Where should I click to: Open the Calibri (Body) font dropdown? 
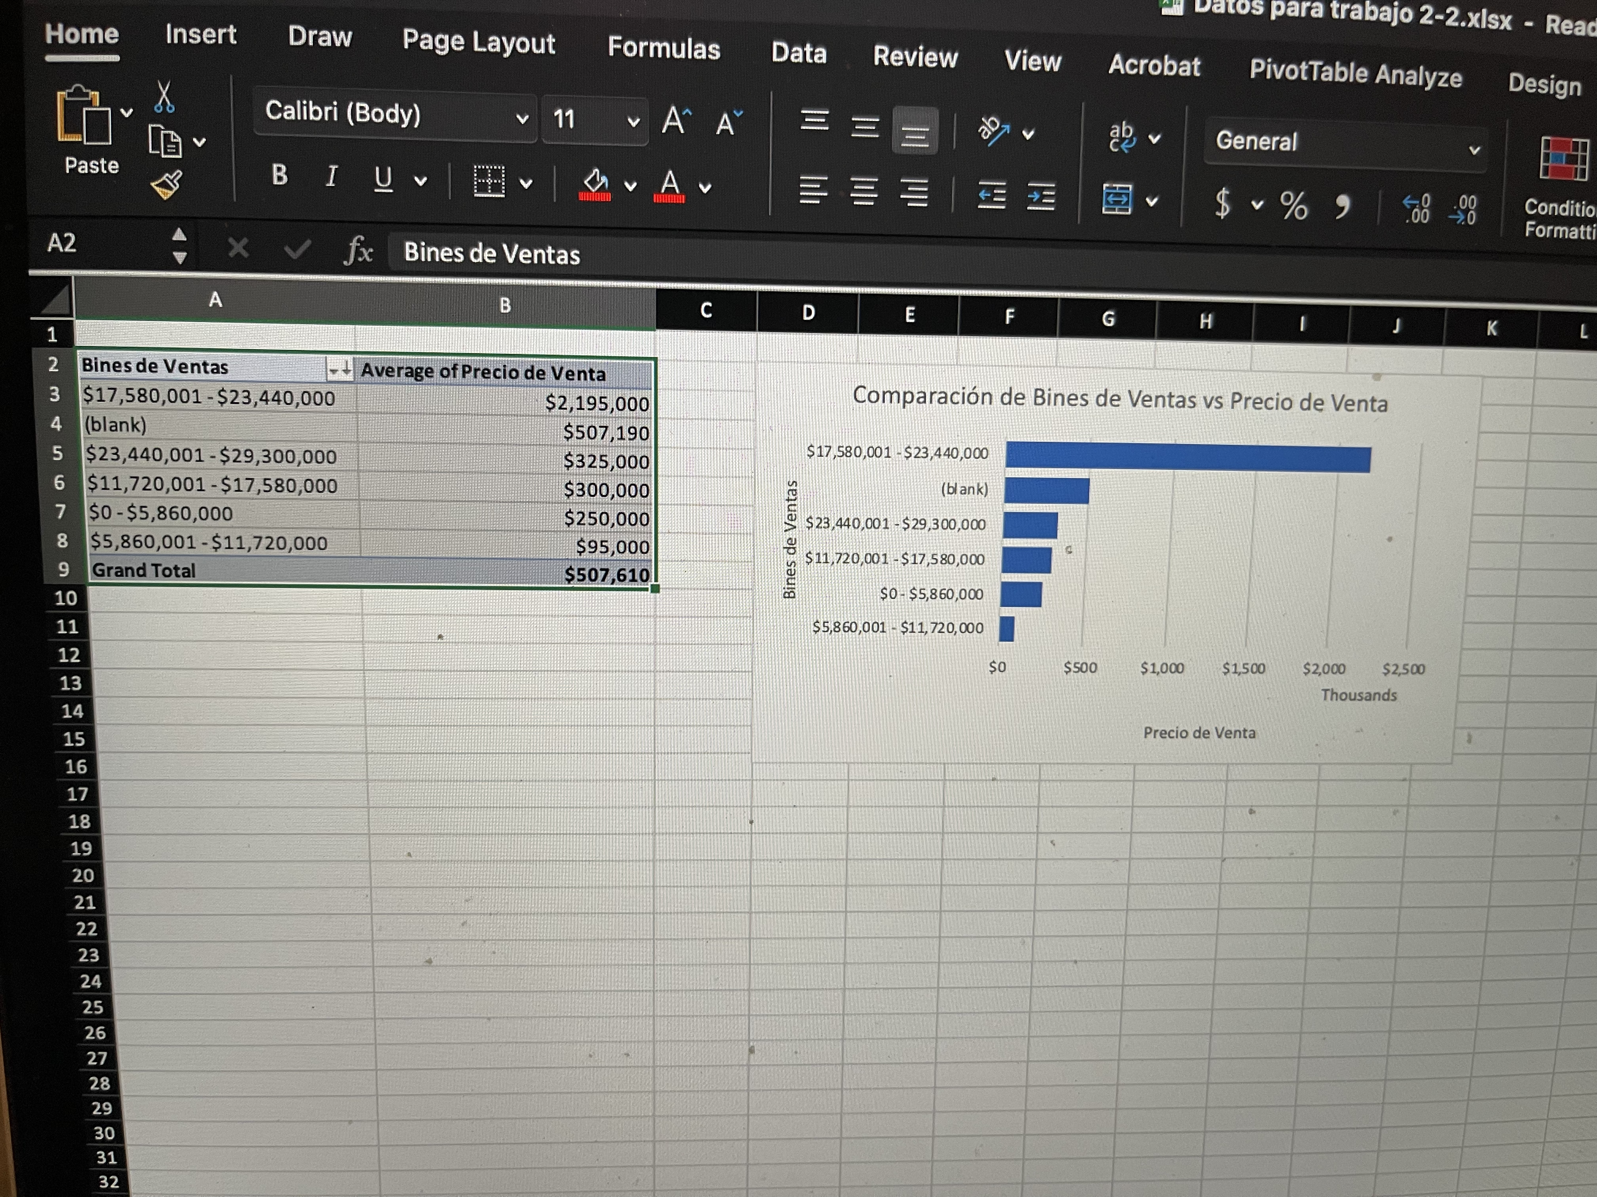pos(521,118)
